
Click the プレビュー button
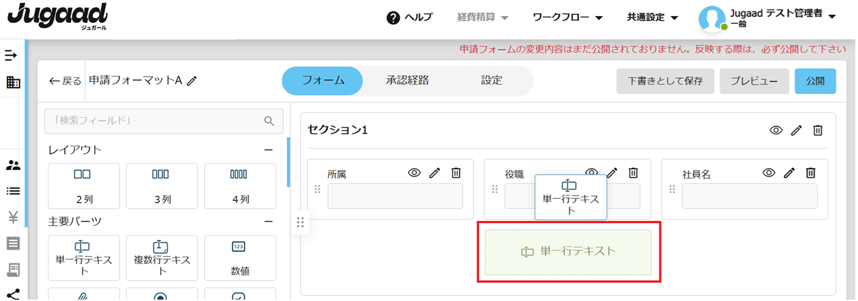tap(754, 81)
